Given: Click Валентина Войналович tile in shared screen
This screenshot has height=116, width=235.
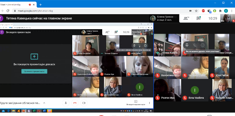Looking at the screenshot, I should pos(86,66).
